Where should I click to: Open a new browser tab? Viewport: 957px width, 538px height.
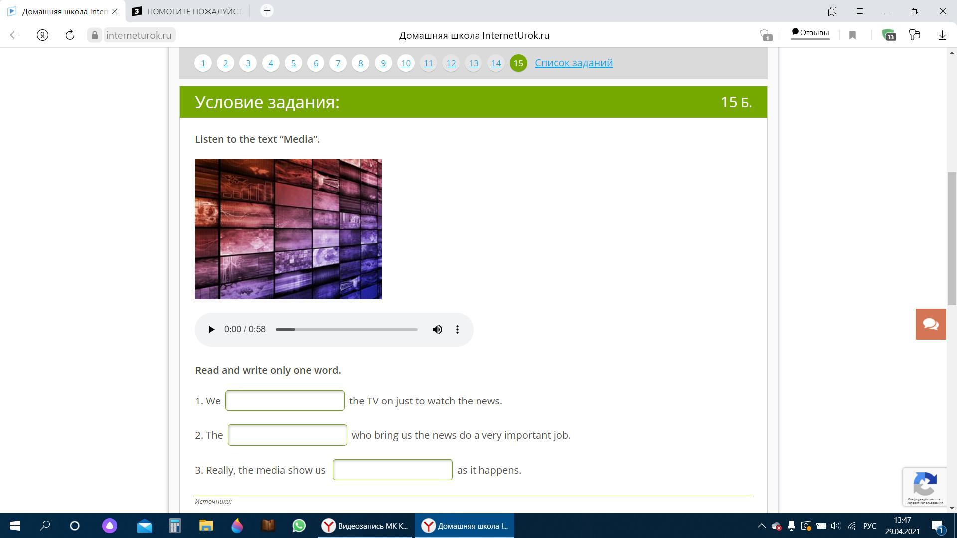coord(267,11)
